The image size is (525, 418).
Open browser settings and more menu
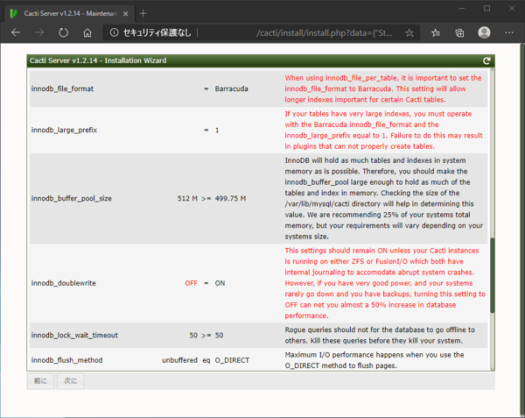point(509,32)
